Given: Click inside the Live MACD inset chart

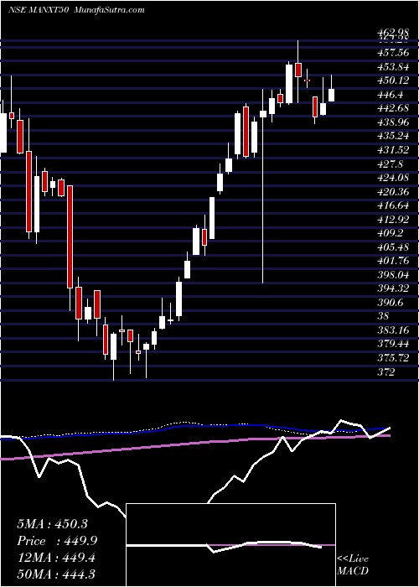Looking at the screenshot, I should (231, 545).
